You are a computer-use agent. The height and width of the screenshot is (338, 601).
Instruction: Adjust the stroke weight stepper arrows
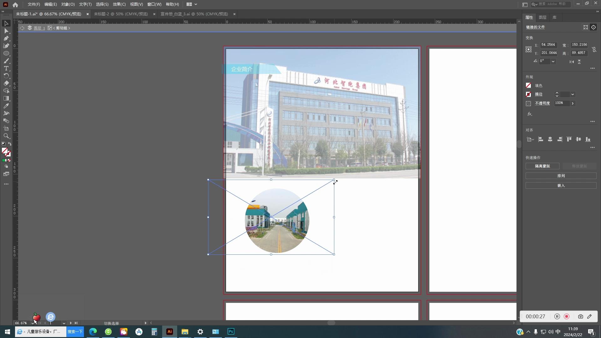point(557,95)
